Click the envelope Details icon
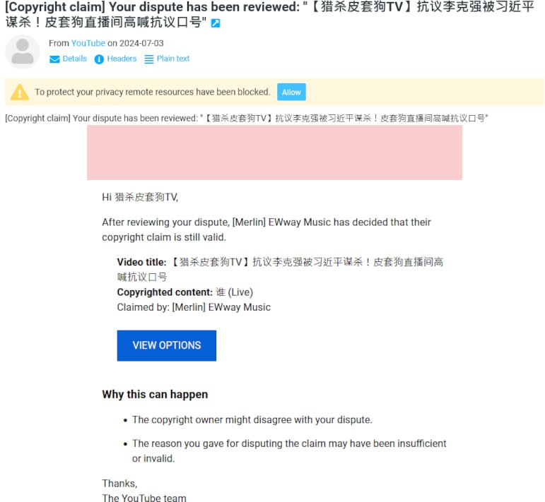 click(54, 59)
